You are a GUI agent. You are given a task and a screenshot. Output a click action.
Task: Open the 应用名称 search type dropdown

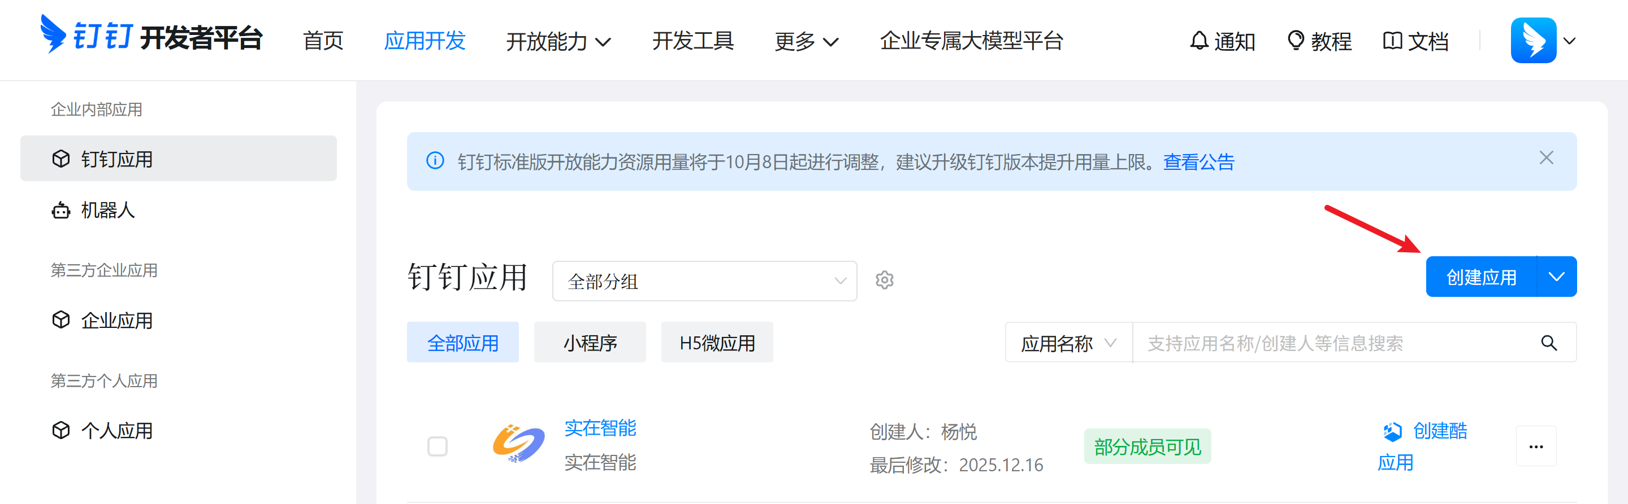1068,343
